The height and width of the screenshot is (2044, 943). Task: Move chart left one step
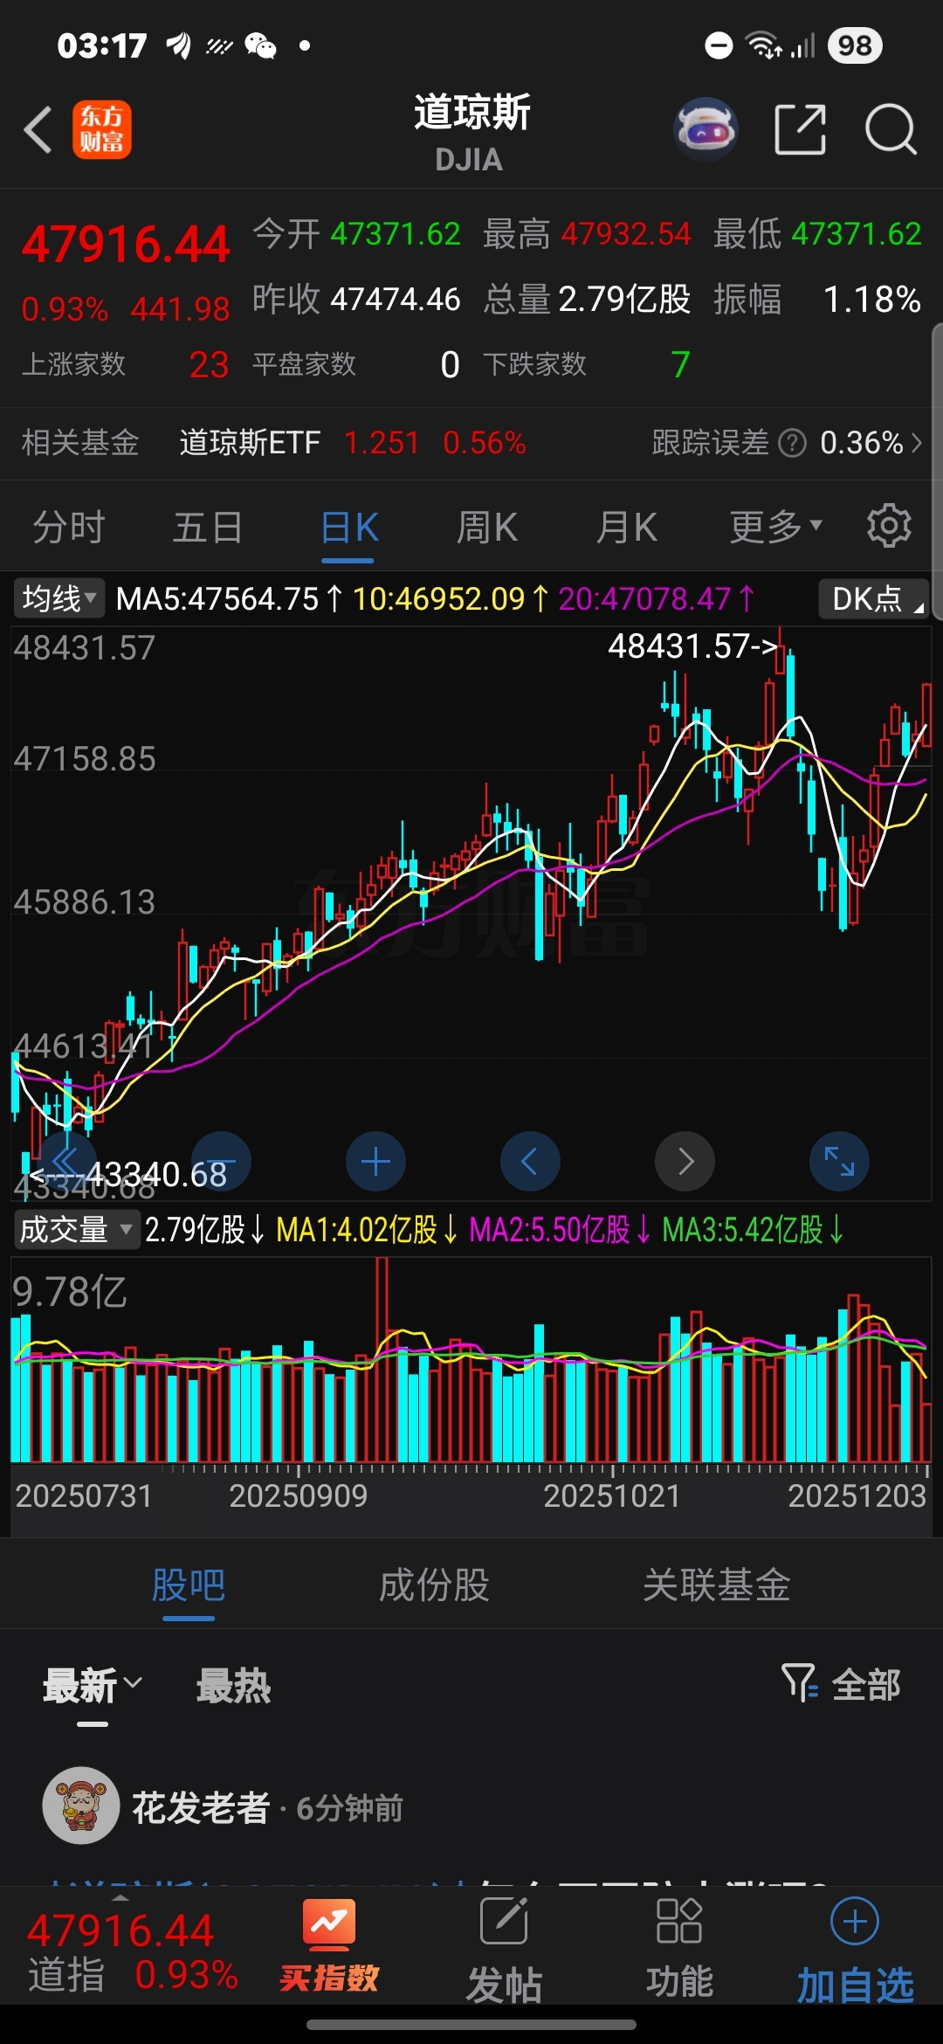530,1162
